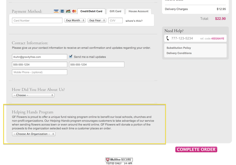This screenshot has height=165, width=236.
Task: Uncheck Send me e-mail updates checkbox
Action: pos(71,56)
